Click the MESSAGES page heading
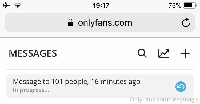The height and width of the screenshot is (104, 200). (33, 53)
